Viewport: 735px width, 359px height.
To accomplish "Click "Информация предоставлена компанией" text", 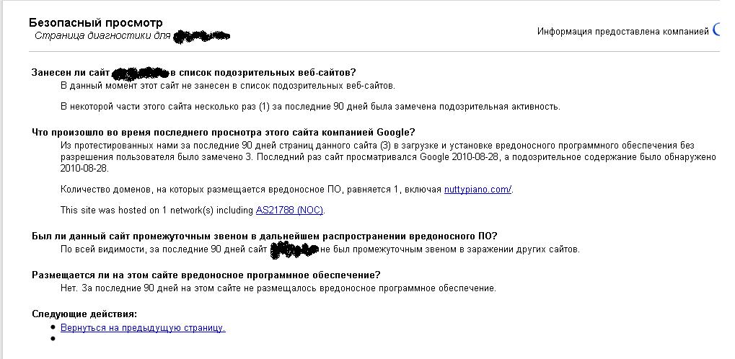I will point(622,31).
